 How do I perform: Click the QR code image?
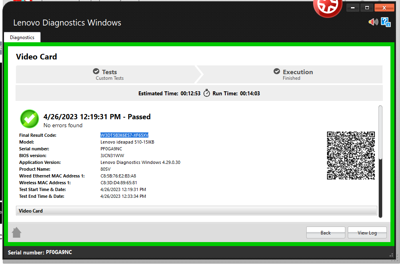[351, 156]
